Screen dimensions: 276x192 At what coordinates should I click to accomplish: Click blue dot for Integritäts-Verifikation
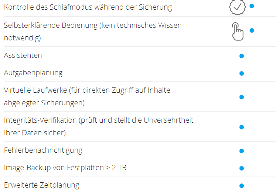point(242,127)
